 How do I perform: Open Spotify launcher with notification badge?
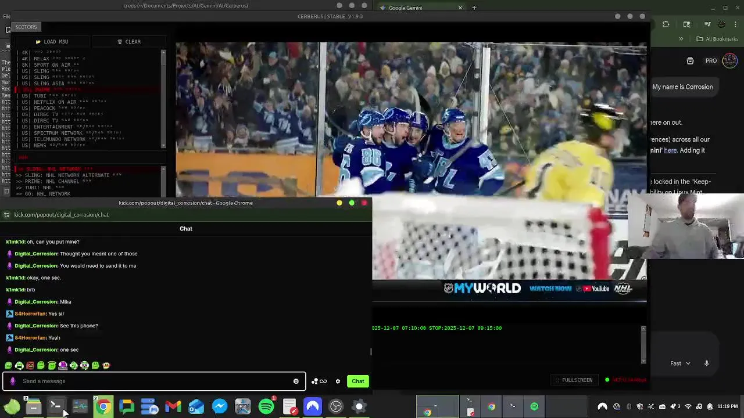(266, 406)
